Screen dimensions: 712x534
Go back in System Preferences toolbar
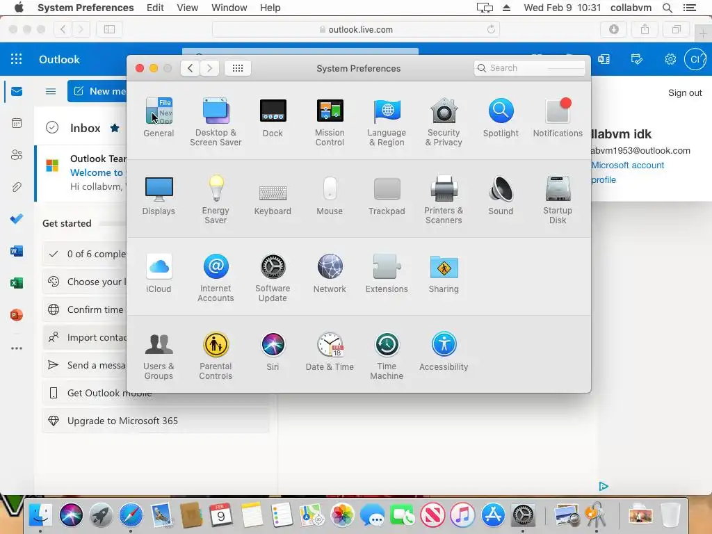[191, 68]
